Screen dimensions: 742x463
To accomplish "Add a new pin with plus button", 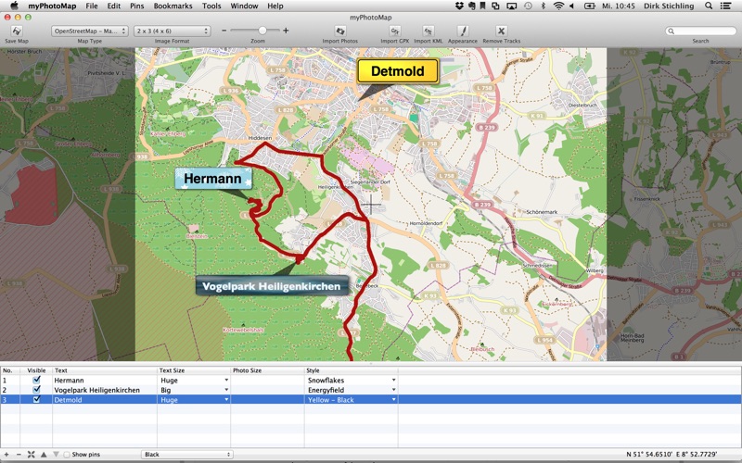I will (x=6, y=455).
